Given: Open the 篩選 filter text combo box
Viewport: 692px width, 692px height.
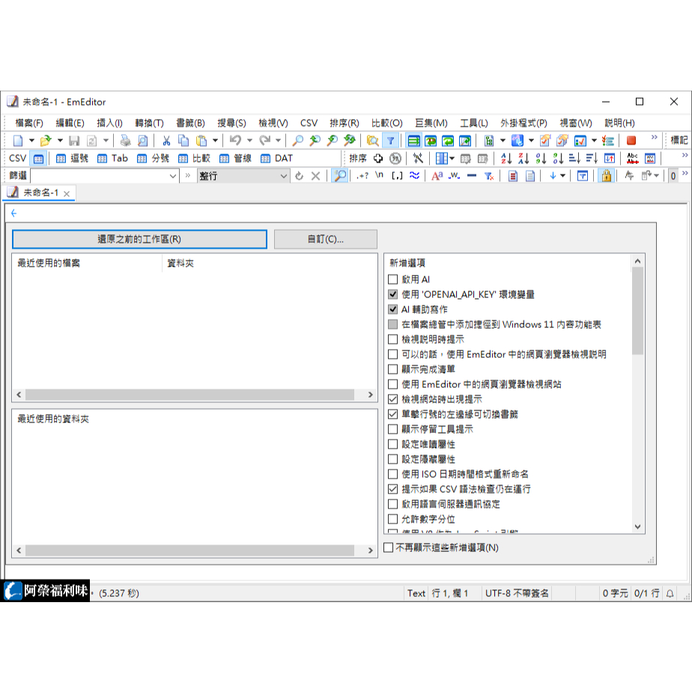Looking at the screenshot, I should [105, 176].
